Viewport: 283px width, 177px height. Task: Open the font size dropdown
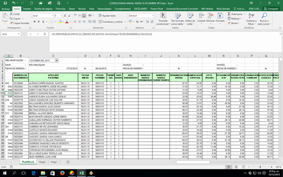point(61,16)
